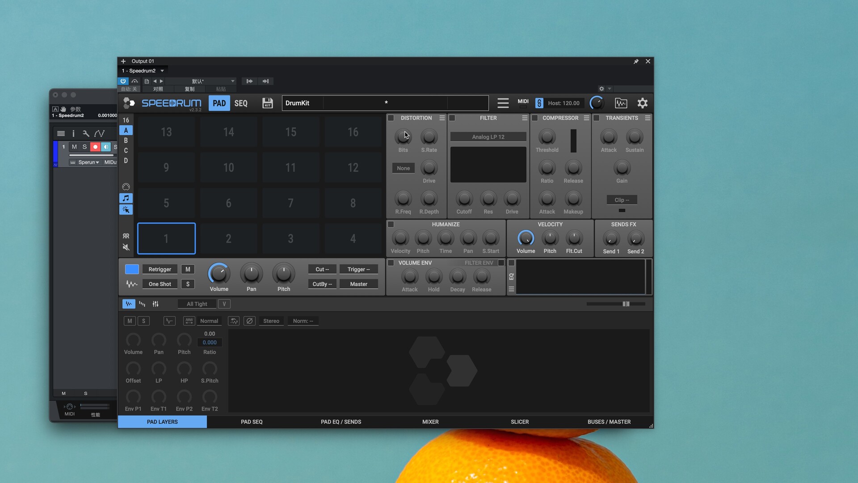
Task: Click the waveform icon below the pad color
Action: (x=131, y=284)
